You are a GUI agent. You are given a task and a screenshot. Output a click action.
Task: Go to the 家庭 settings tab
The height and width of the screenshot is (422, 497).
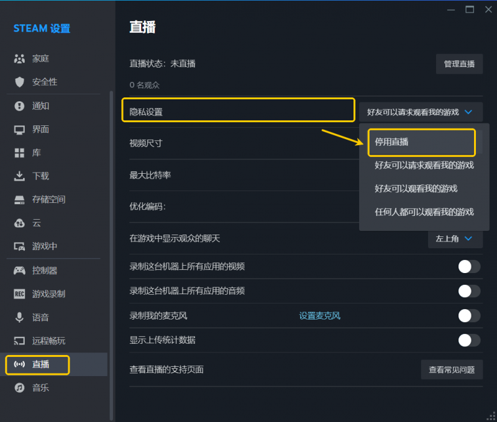coord(54,58)
